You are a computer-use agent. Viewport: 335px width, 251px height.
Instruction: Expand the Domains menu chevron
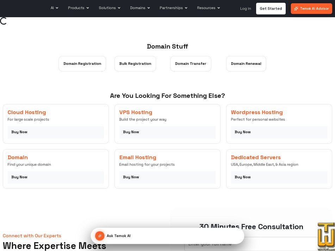pos(149,8)
